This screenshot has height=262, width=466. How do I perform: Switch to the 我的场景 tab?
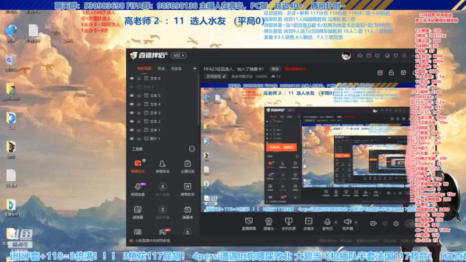[144, 69]
